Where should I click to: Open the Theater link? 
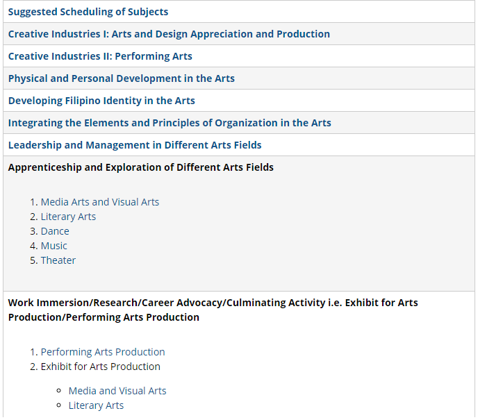(58, 260)
